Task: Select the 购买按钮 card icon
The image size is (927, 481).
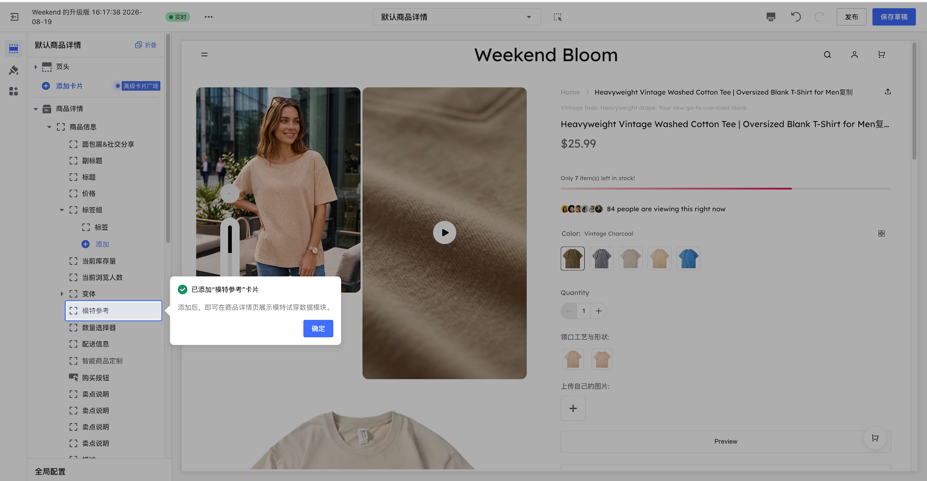Action: (73, 377)
